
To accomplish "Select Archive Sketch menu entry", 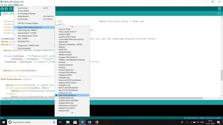I will click(35, 11).
